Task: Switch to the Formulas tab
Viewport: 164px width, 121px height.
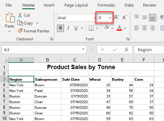Action: pyautogui.click(x=106, y=5)
